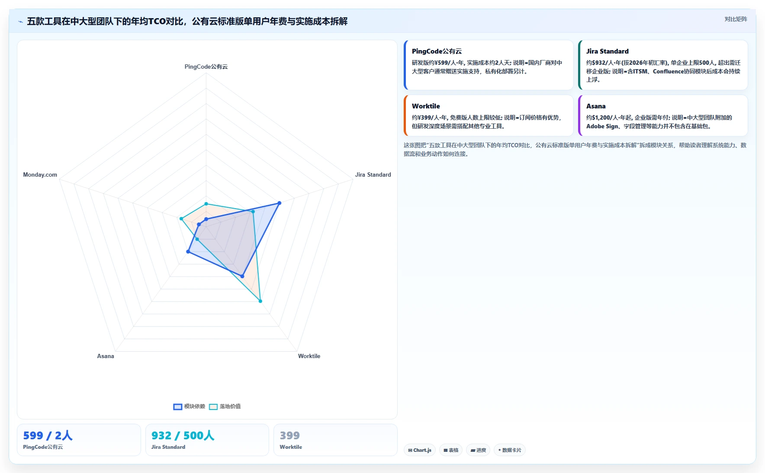Click the 599 / 2人 stat card
765x473 pixels.
pos(79,440)
